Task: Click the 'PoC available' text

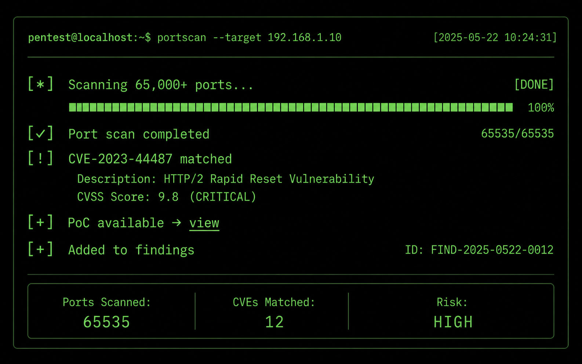Action: tap(116, 223)
